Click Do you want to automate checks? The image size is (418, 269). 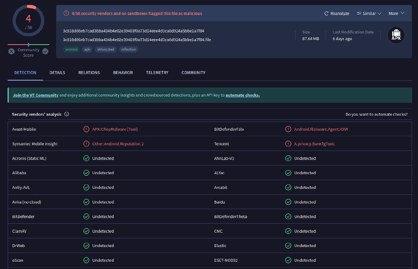click(x=377, y=114)
